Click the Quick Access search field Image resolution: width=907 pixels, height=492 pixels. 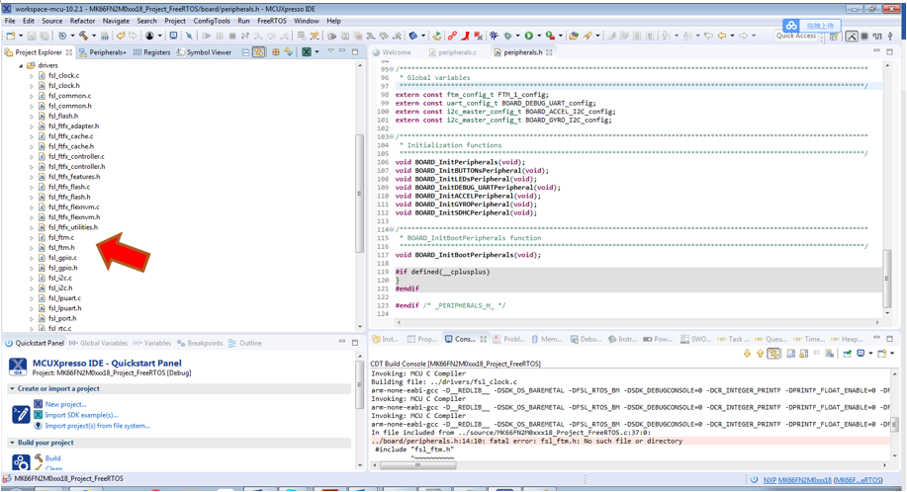click(796, 37)
